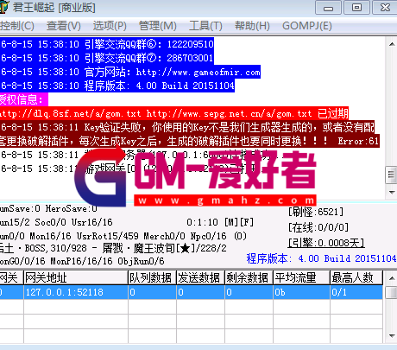Click the 最高人数 column header
Screen dimensions: 397x350
(x=356, y=277)
